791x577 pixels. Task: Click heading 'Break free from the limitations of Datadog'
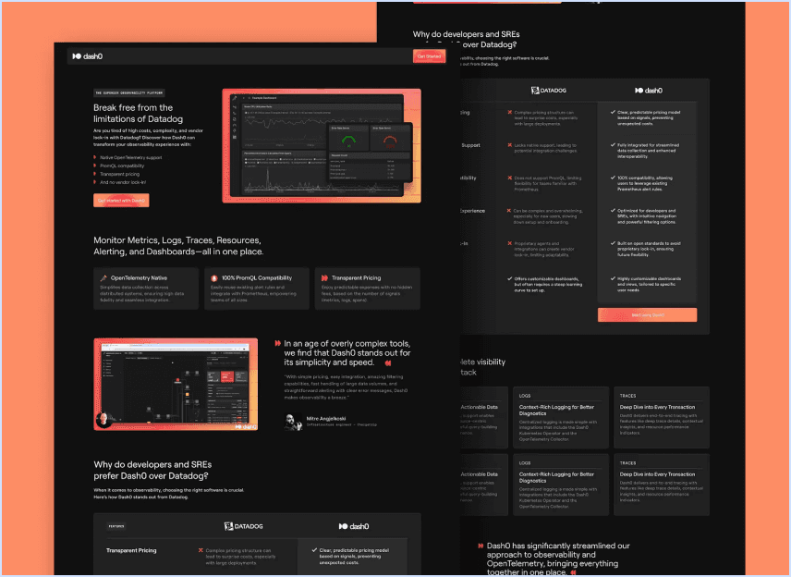[139, 113]
